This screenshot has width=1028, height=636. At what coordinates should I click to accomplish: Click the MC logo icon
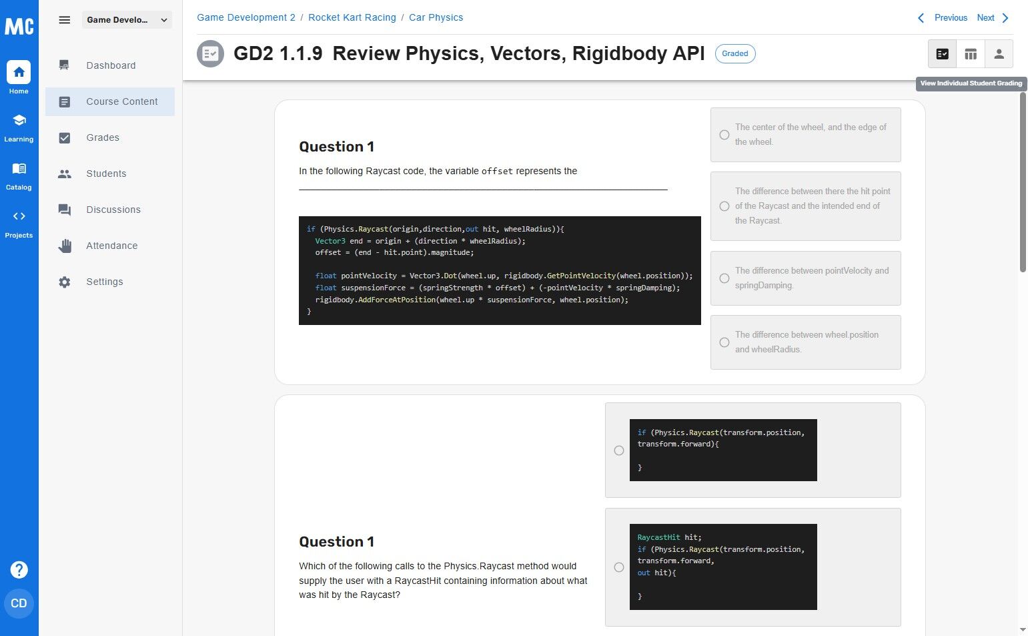[x=19, y=26]
